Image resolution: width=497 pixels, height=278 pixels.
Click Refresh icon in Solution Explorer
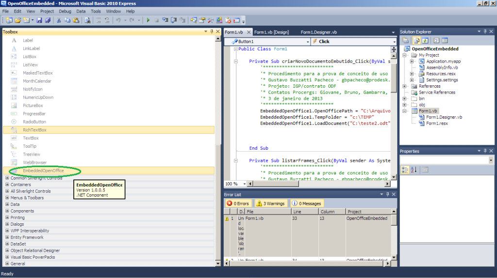click(425, 41)
